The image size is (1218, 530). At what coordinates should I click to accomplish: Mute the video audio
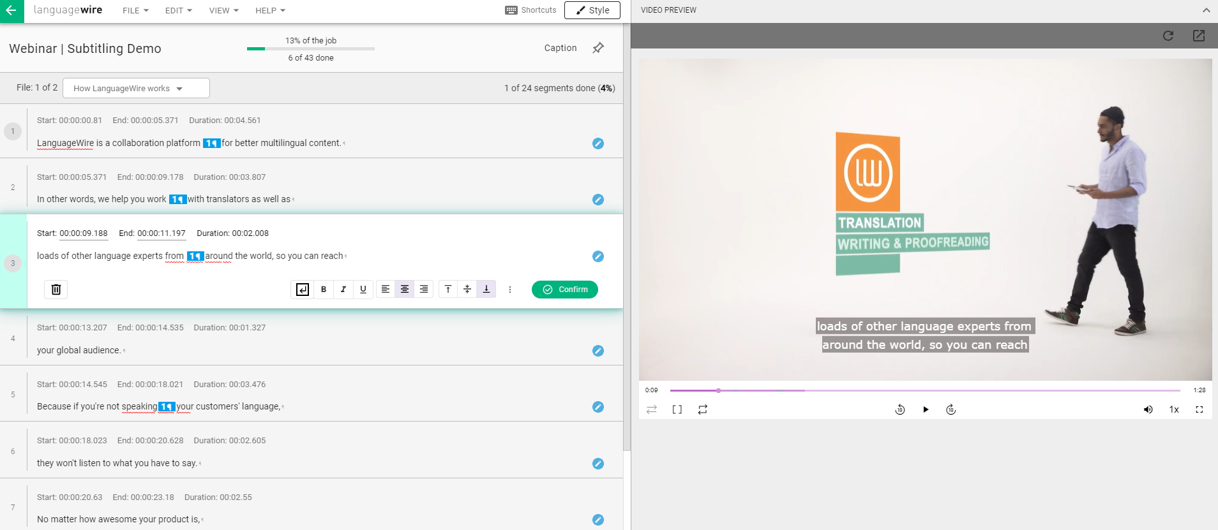click(1148, 409)
